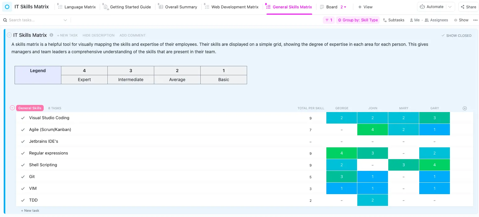Switch to the Language Matrix tab
The image size is (479, 217).
point(76,7)
